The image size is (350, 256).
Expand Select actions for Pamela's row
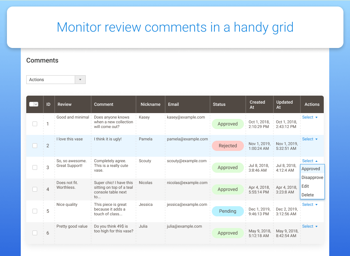[x=310, y=139]
